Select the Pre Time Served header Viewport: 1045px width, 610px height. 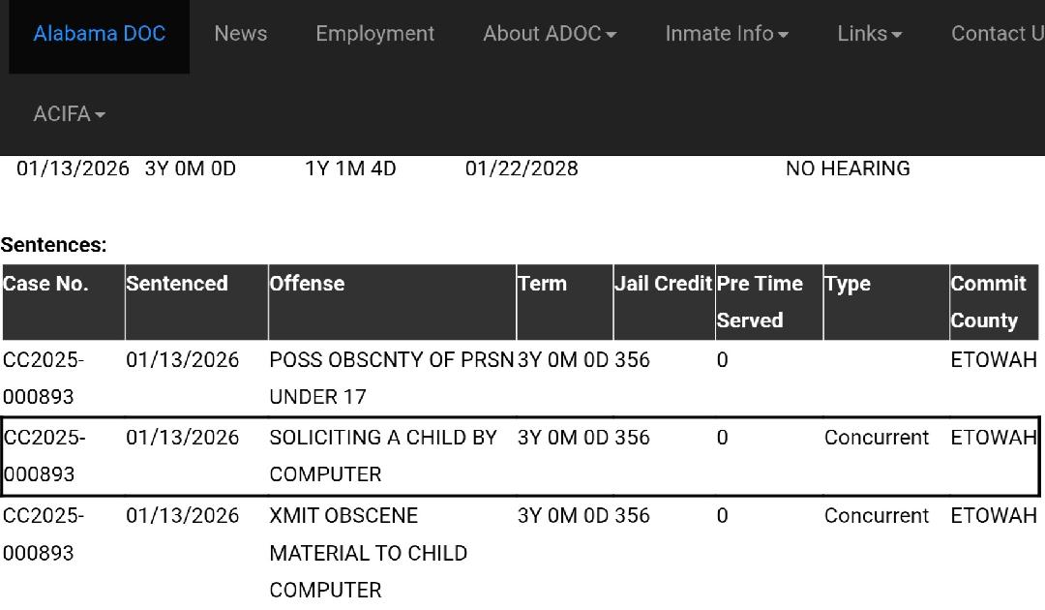760,301
